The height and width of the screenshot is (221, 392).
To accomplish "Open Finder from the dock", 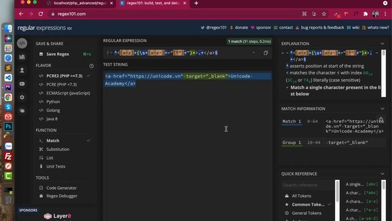I will pyautogui.click(x=8, y=29).
